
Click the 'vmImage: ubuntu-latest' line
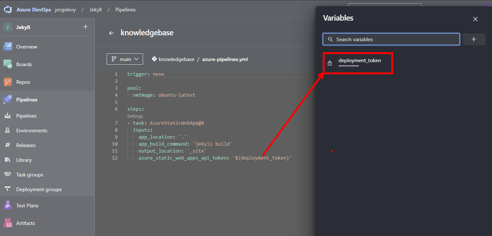164,95
